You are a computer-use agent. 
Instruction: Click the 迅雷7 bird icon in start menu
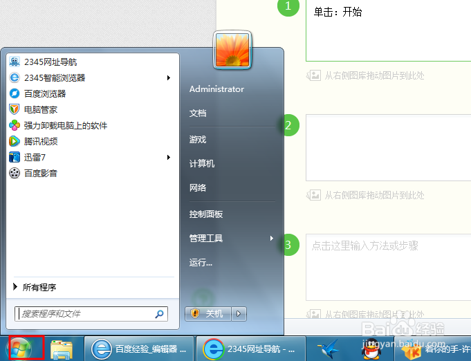point(15,157)
